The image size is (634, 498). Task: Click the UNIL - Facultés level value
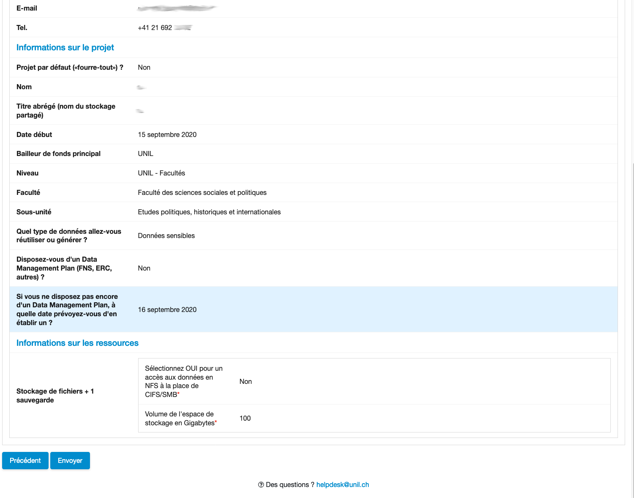[161, 173]
